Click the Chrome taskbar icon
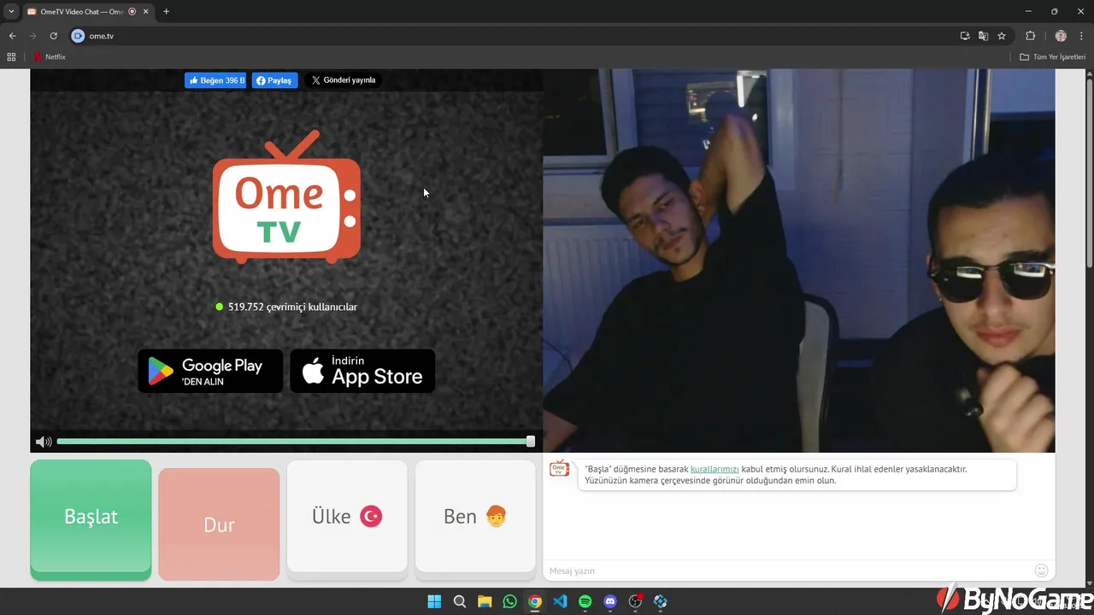 pyautogui.click(x=535, y=601)
